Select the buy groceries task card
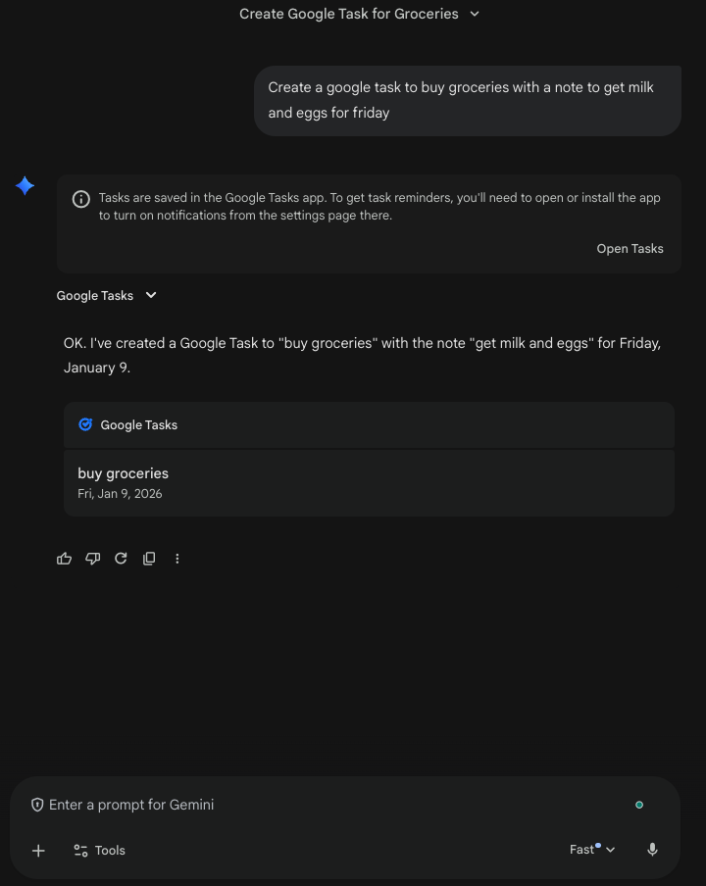 pyautogui.click(x=369, y=482)
